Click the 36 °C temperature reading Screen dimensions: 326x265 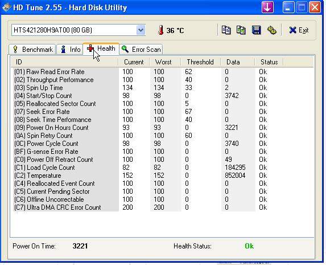click(175, 31)
